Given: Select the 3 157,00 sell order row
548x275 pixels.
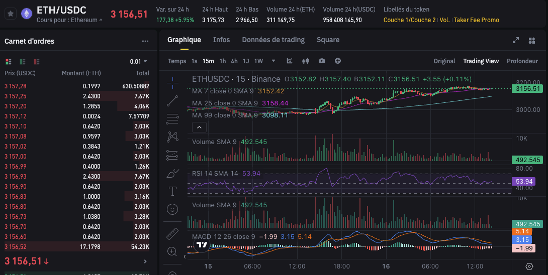Looking at the screenshot, I should [x=77, y=157].
